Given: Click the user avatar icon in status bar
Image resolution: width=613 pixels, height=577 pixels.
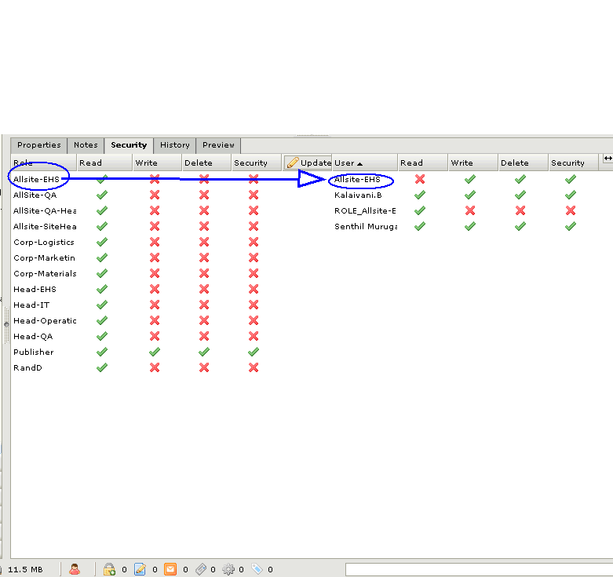Looking at the screenshot, I should click(x=75, y=569).
